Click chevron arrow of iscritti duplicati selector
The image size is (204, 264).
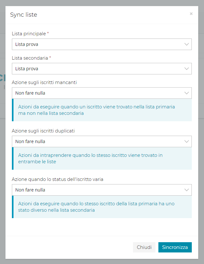187,141
